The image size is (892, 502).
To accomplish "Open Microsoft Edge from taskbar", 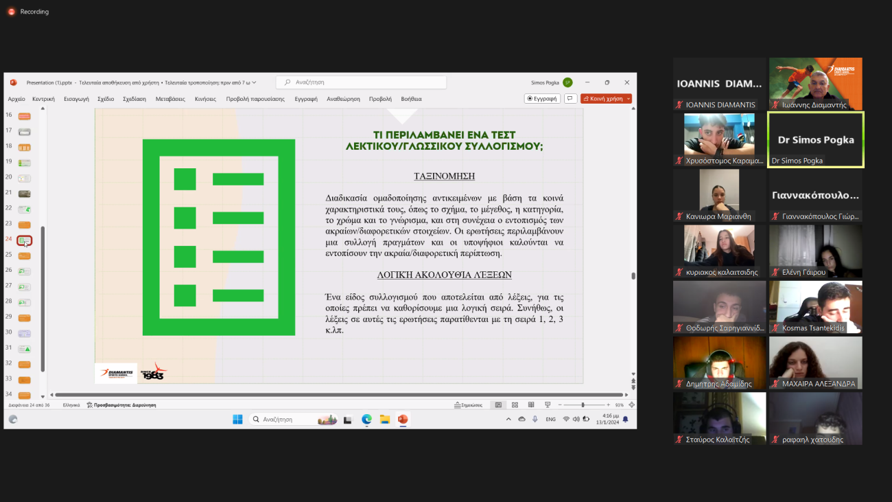I will [366, 419].
